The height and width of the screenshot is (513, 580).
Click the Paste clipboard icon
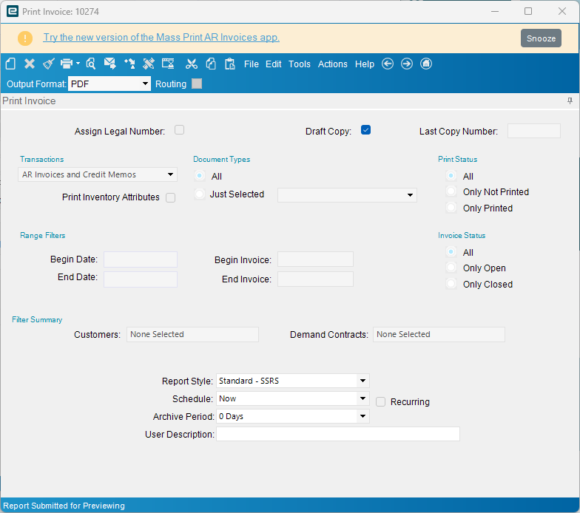(x=229, y=64)
